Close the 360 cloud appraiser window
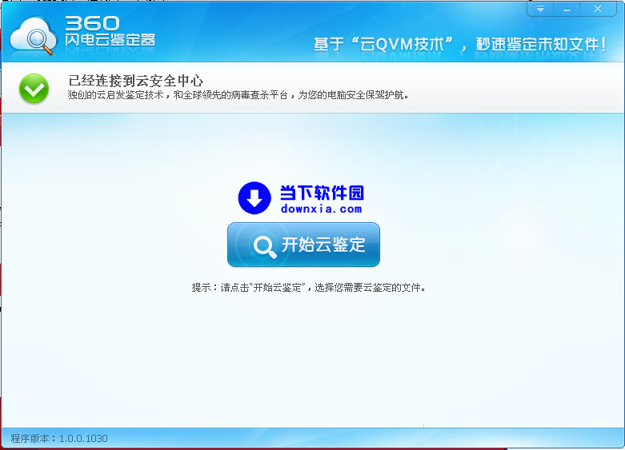This screenshot has width=625, height=450. pos(598,8)
